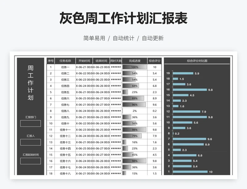Image resolution: width=247 pixels, height=189 pixels.
Task: Select cell 任务十四
Action: click(x=65, y=149)
